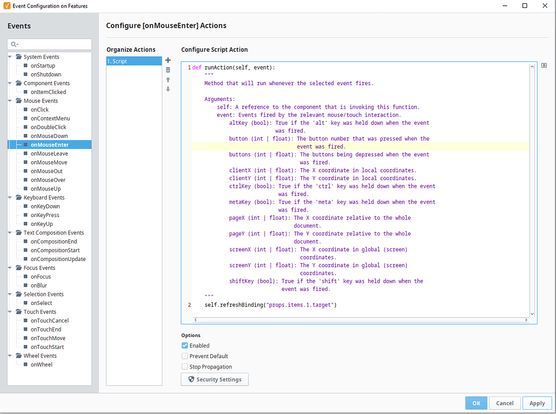Delete the Script action using the trash icon
This screenshot has width=556, height=414.
pyautogui.click(x=168, y=69)
